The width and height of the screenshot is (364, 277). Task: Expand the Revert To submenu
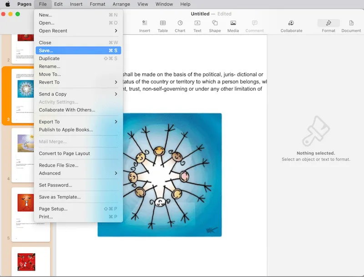point(49,82)
